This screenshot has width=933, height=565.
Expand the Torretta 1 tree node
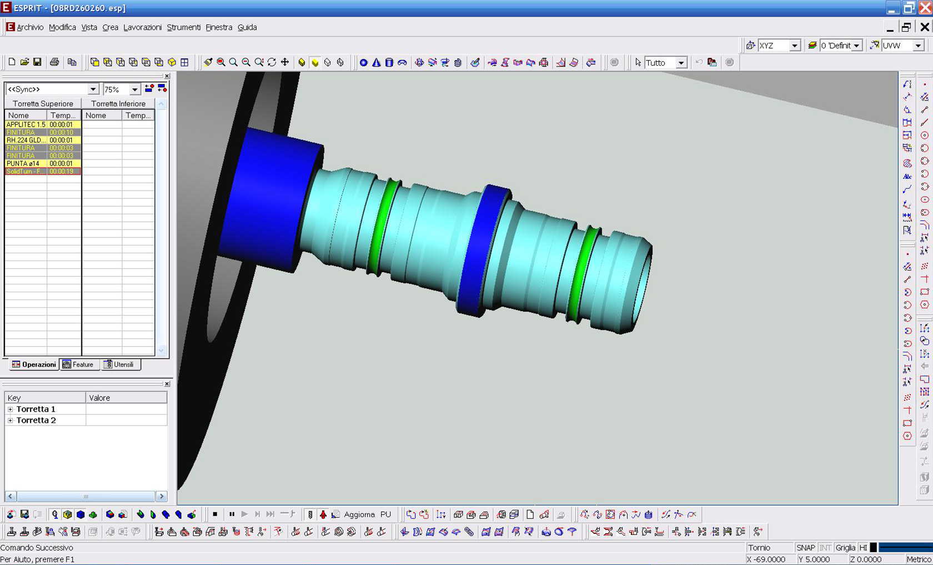10,409
